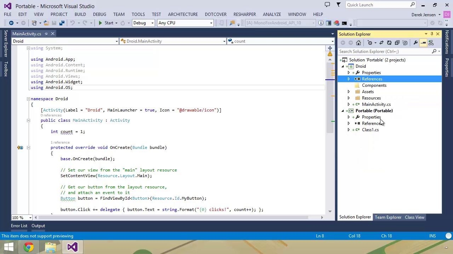
Task: Click the Save All disks icon
Action: [62, 23]
